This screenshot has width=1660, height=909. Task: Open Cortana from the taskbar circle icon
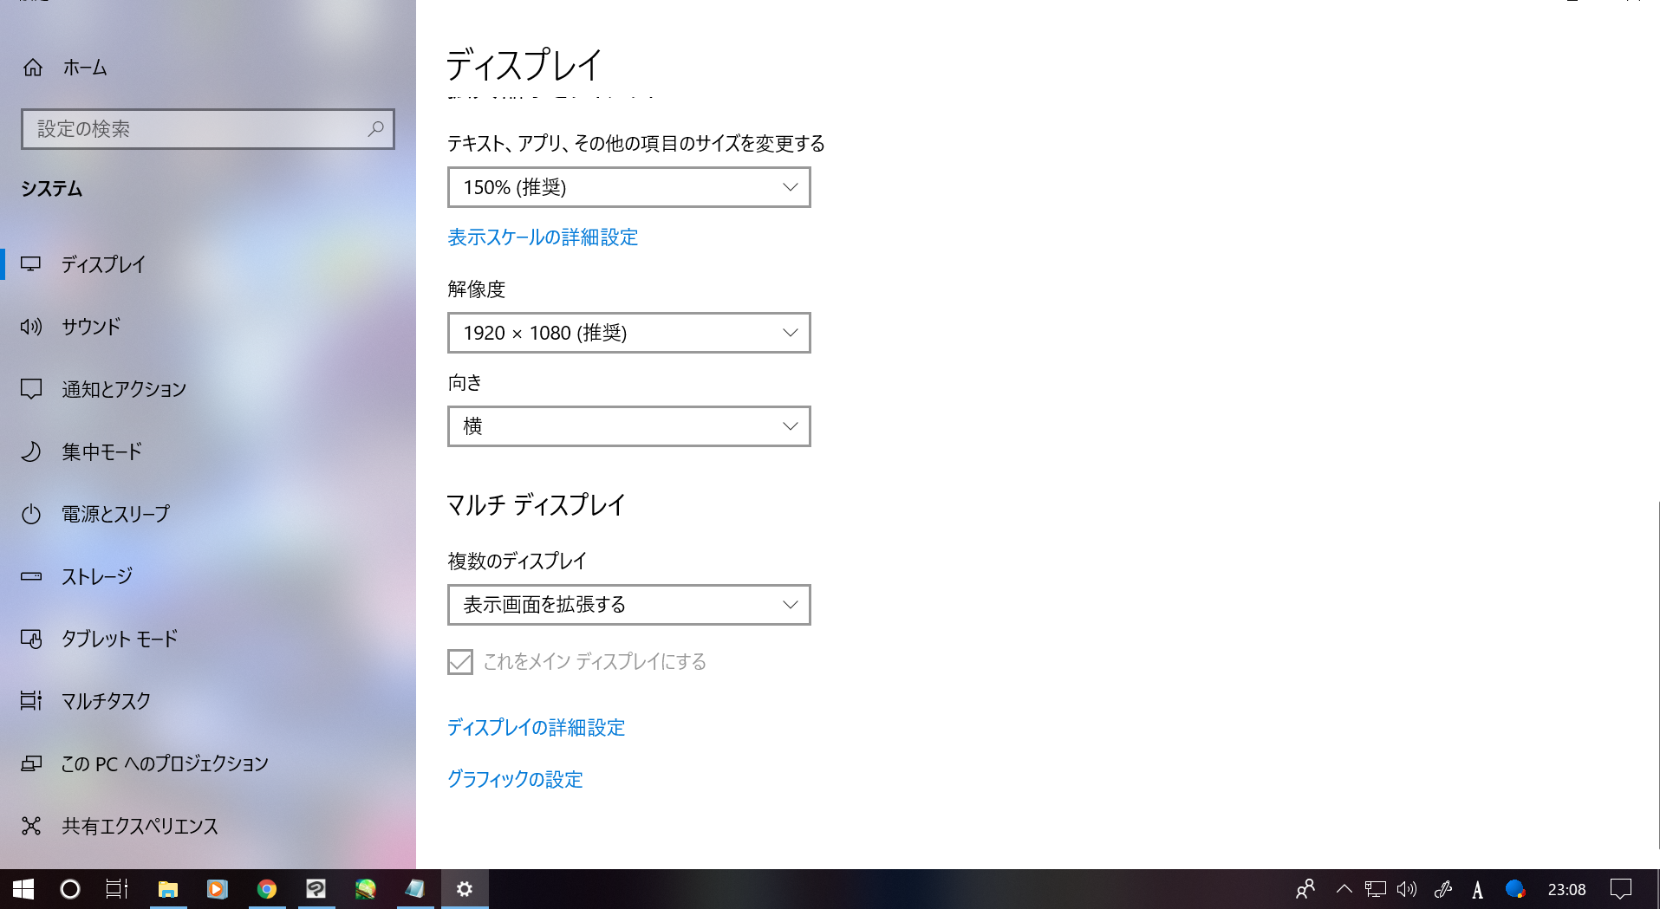coord(70,889)
